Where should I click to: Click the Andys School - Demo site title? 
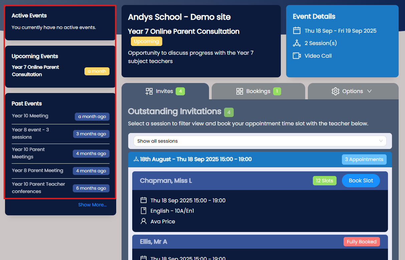click(179, 17)
